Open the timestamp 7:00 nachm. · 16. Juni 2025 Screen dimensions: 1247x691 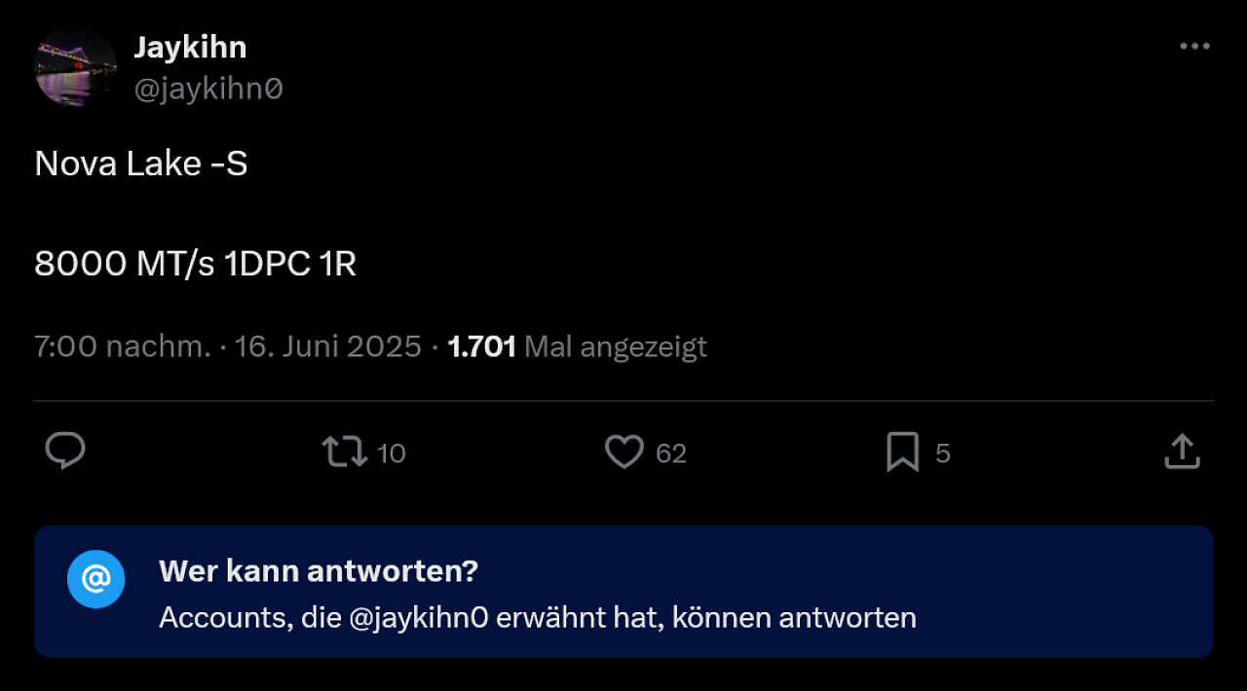point(228,346)
